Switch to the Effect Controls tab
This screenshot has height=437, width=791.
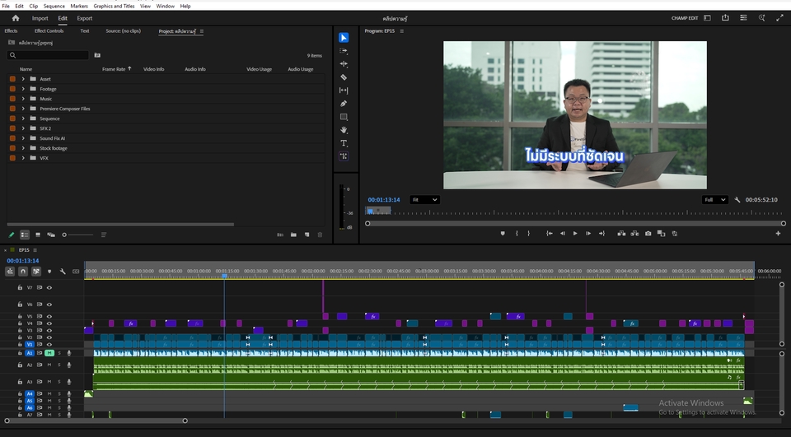click(x=49, y=31)
